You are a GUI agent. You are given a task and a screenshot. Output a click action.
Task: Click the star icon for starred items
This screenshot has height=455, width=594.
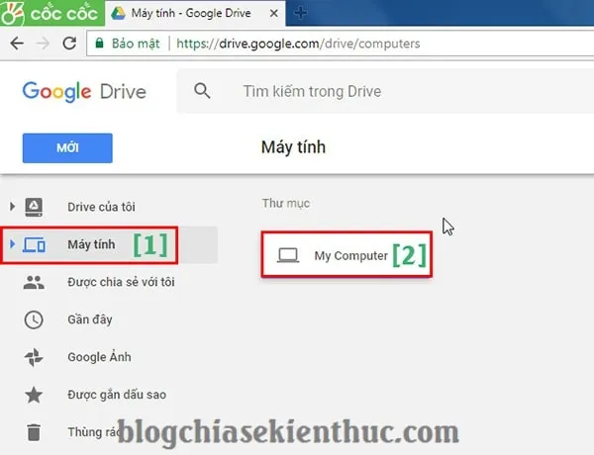click(34, 395)
